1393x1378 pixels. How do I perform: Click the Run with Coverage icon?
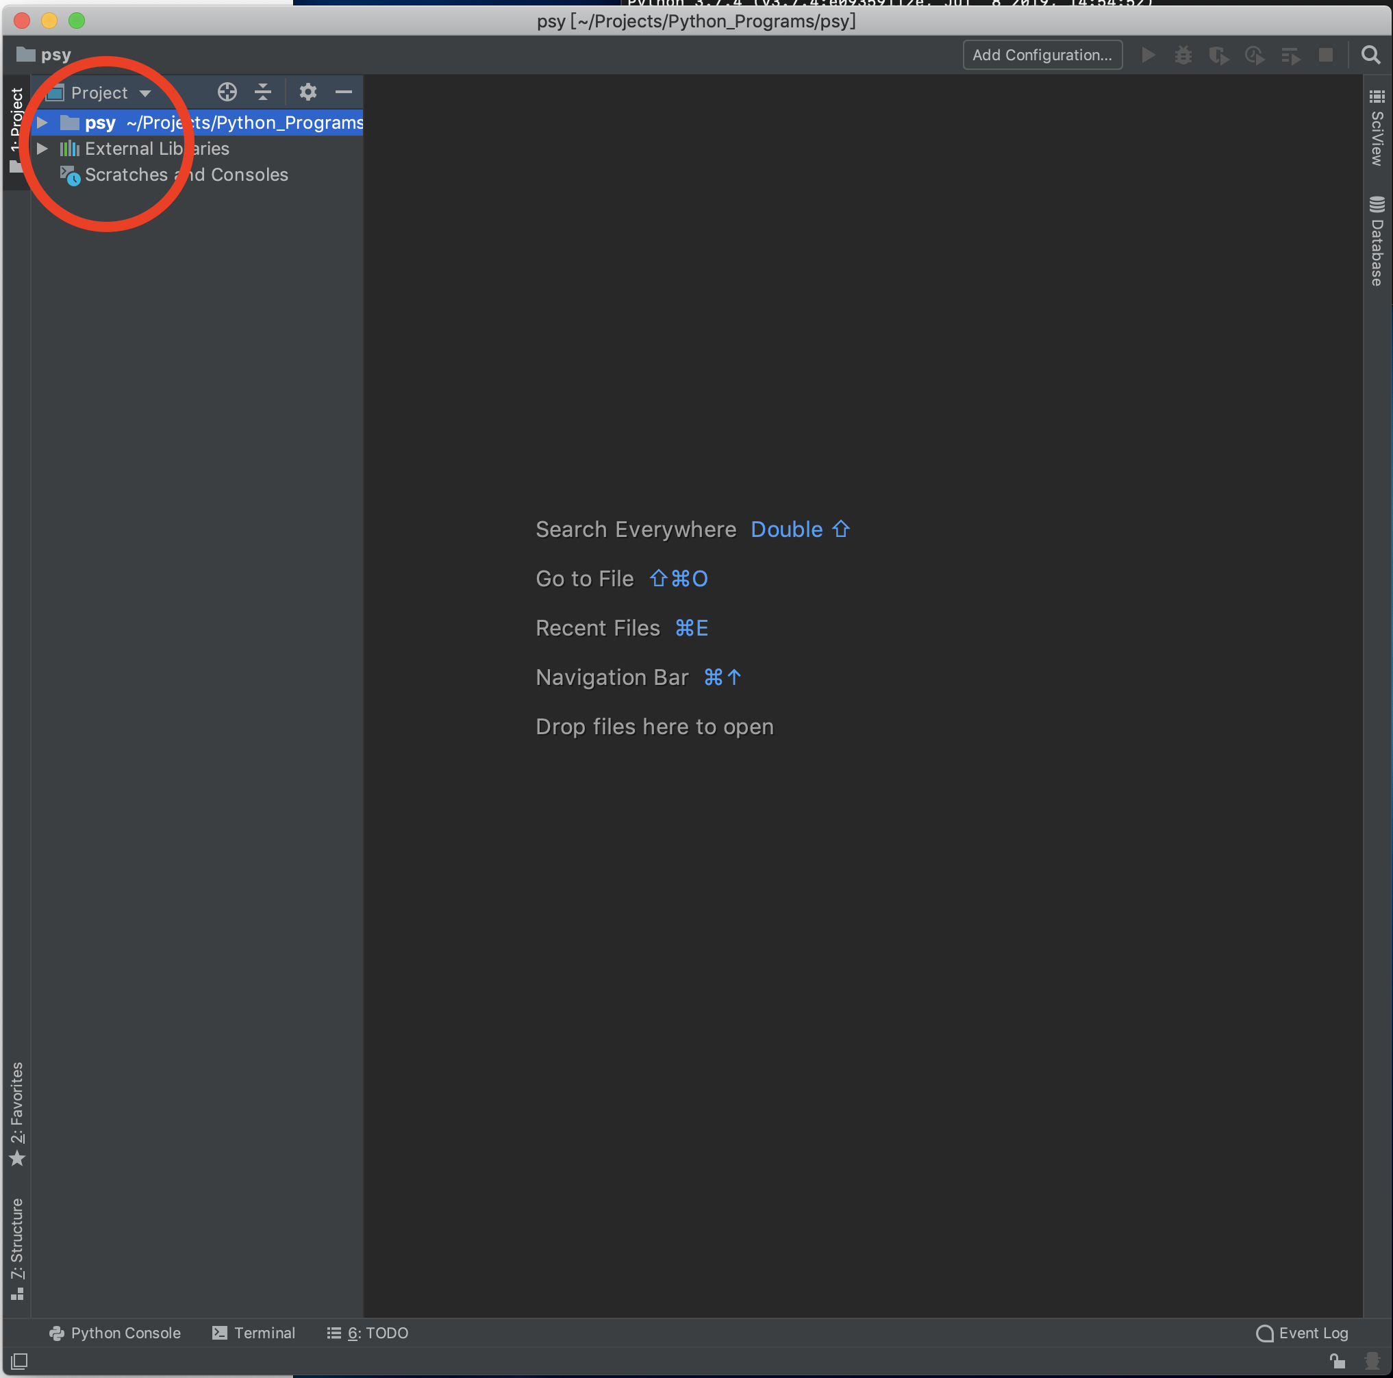click(x=1218, y=55)
